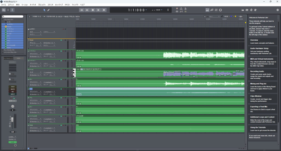
Task: Expand the チャンネルセレクター tree section
Action: click(3, 50)
